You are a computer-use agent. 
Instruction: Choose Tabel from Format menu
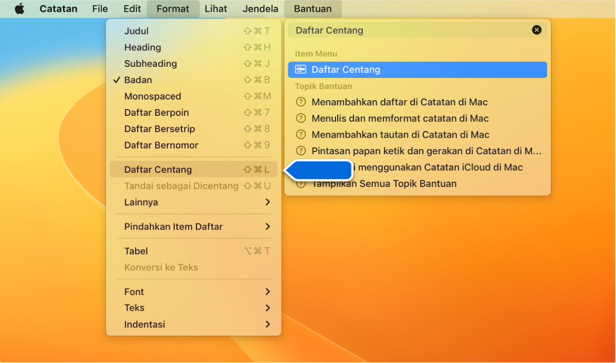click(194, 251)
